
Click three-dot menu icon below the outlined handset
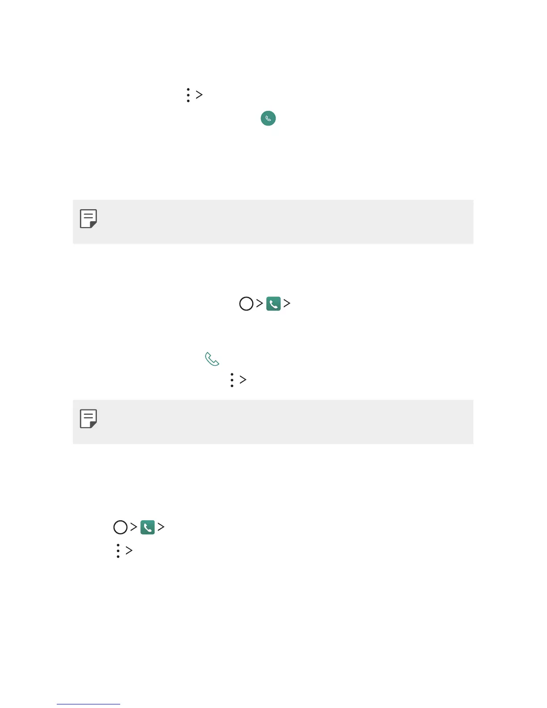pyautogui.click(x=231, y=380)
